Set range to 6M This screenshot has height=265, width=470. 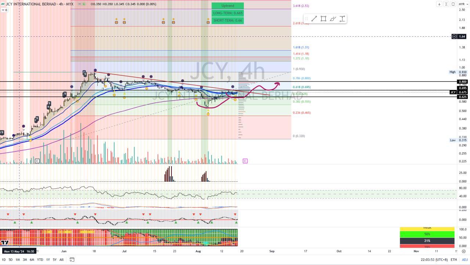[32, 259]
